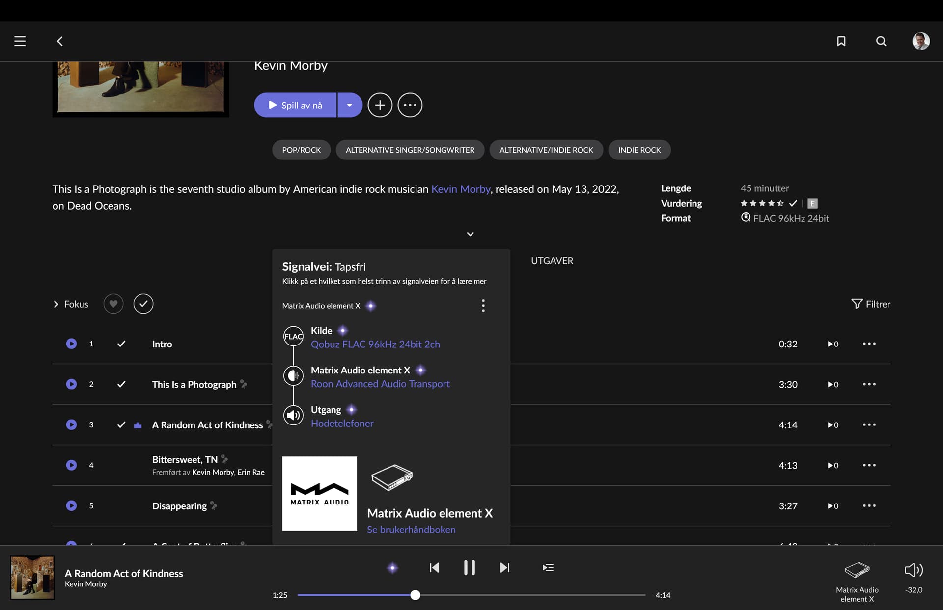Click the Kilde lossless quality star
The height and width of the screenshot is (610, 943).
pos(343,331)
